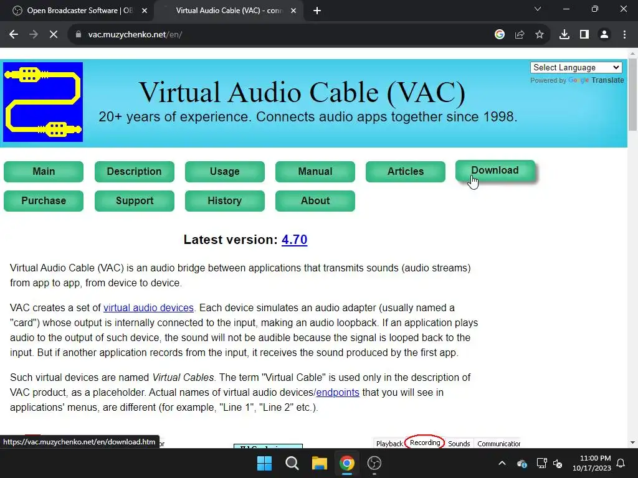638x478 pixels.
Task: Click the browser forward arrow
Action: pos(34,35)
